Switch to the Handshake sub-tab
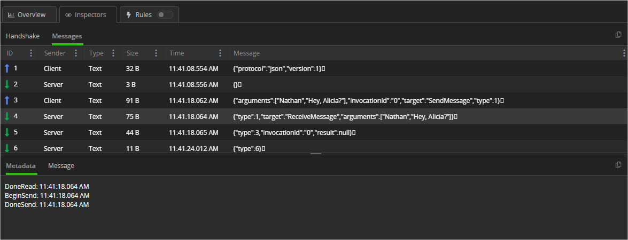The image size is (628, 240). [x=23, y=36]
